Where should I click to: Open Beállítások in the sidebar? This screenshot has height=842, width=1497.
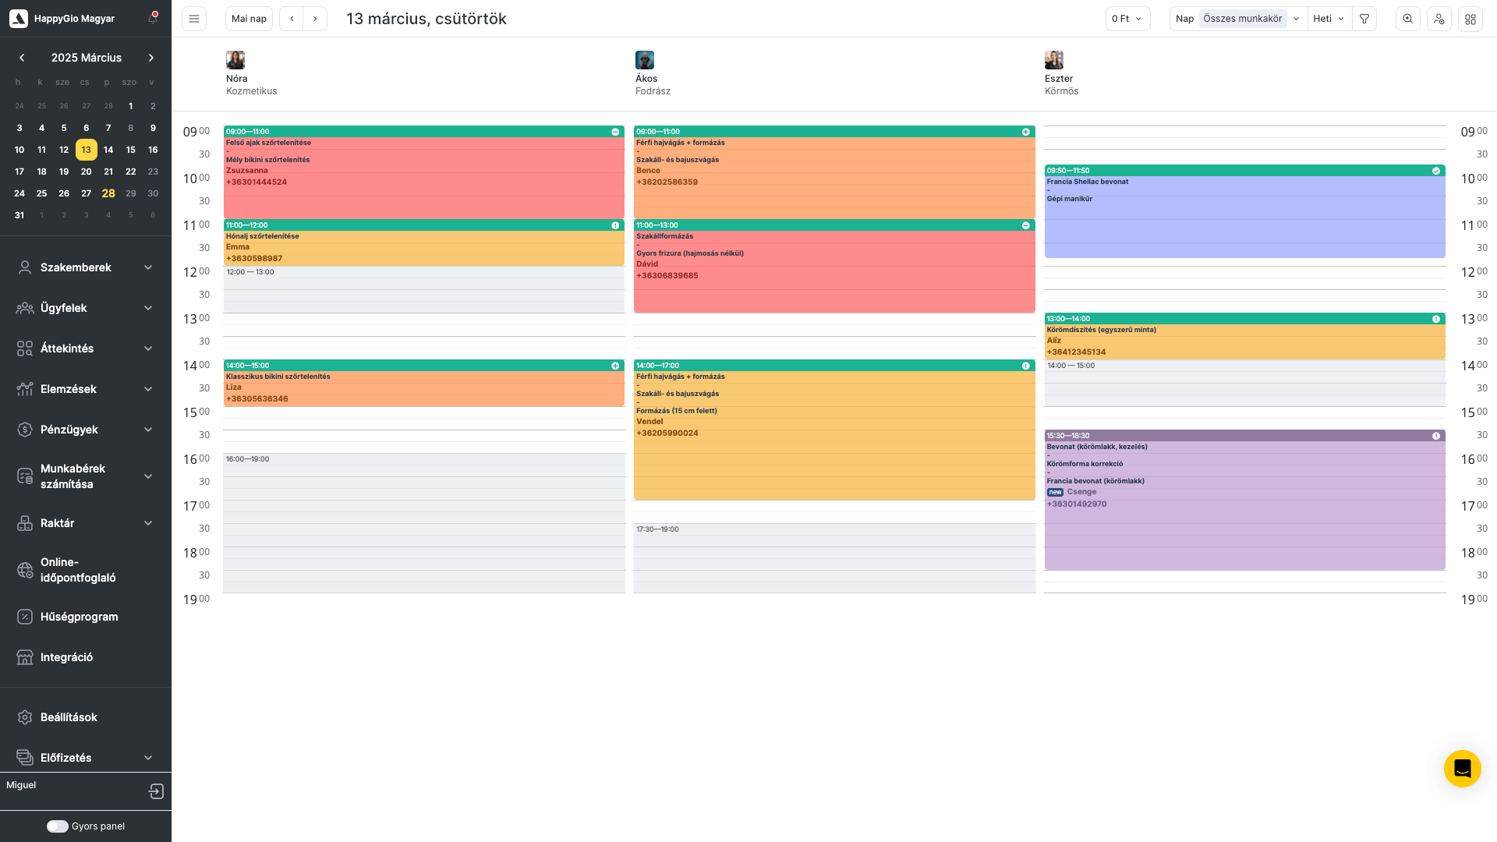tap(69, 717)
